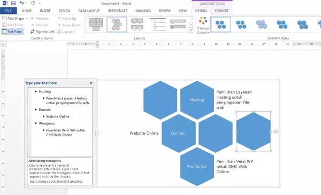Close the Type your text here pane
321x195 pixels.
(x=91, y=83)
